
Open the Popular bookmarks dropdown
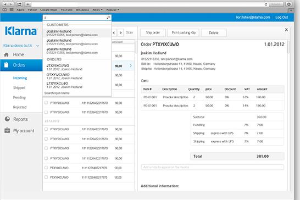click(x=113, y=10)
